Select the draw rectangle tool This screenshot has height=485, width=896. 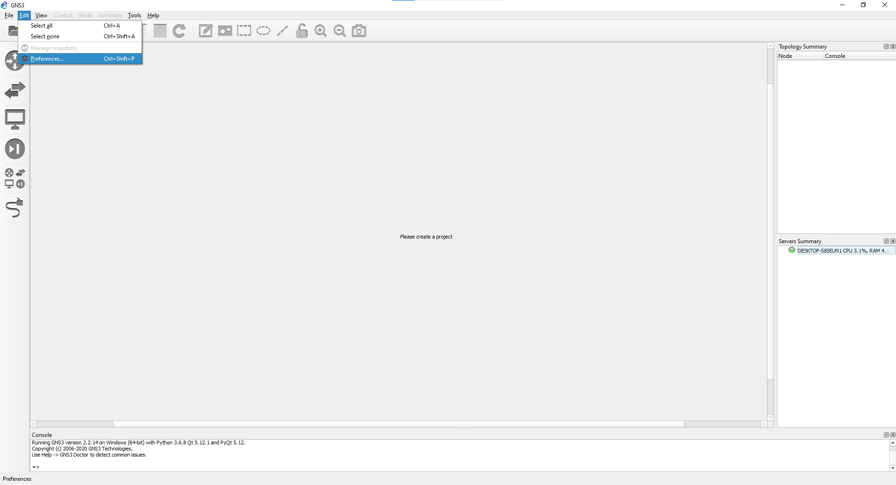pyautogui.click(x=244, y=31)
